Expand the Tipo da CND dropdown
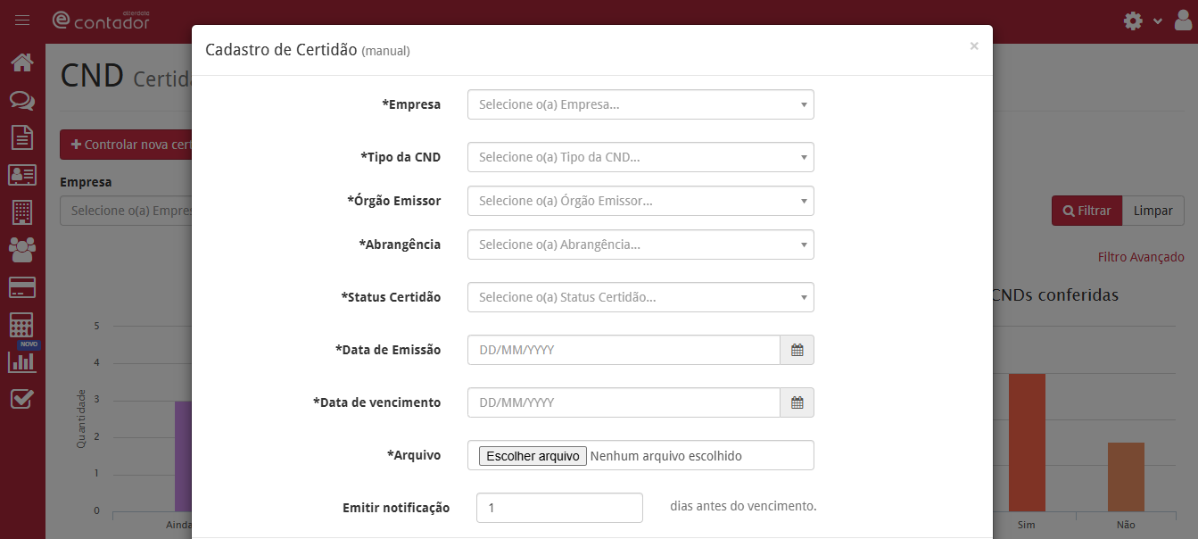1198x539 pixels. coord(640,157)
